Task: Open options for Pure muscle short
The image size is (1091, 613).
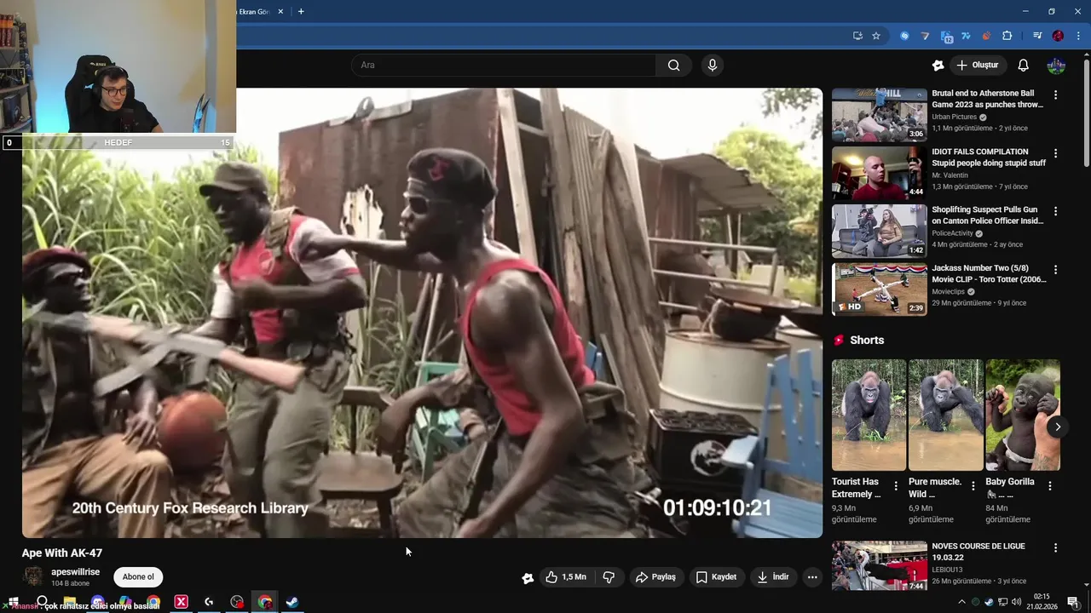Action: [x=973, y=486]
